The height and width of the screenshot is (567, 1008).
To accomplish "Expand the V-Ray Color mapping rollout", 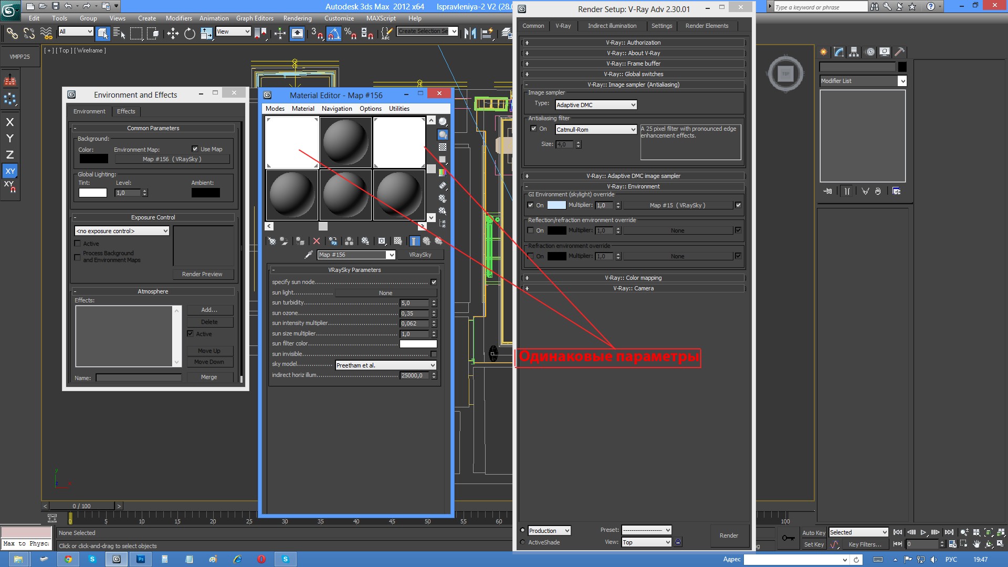I will [528, 277].
